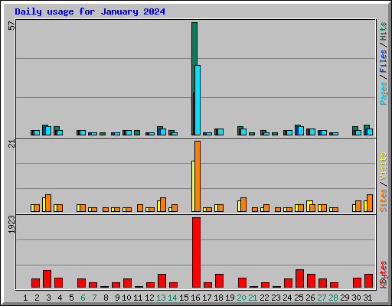Click green weekend day label '20'
The height and width of the screenshot is (306, 392).
(x=241, y=298)
